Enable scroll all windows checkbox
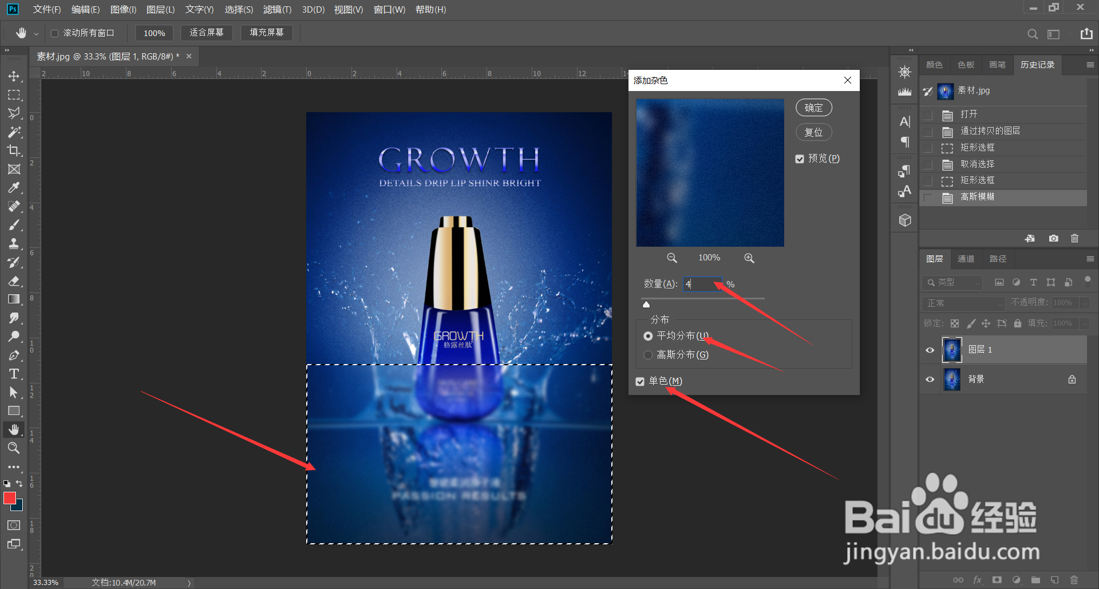Viewport: 1099px width, 589px height. point(55,33)
